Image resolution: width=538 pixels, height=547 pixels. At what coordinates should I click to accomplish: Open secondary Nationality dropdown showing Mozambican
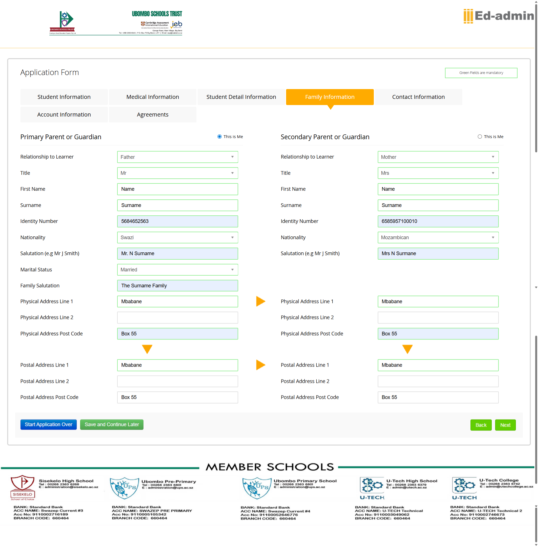438,238
